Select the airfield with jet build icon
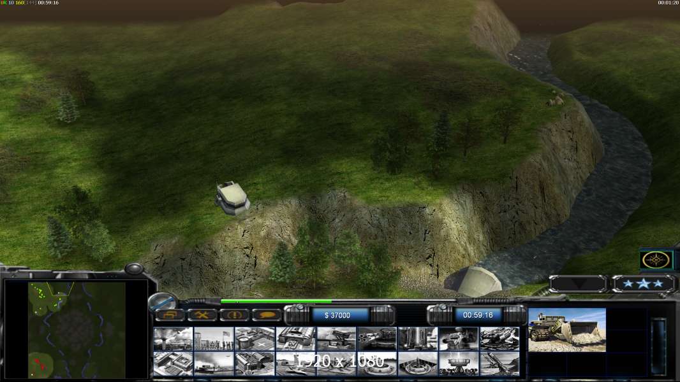The image size is (680, 382). [x=295, y=364]
